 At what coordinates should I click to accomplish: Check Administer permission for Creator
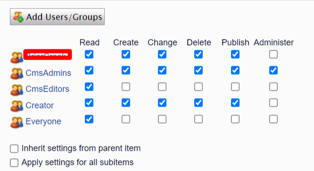(273, 103)
